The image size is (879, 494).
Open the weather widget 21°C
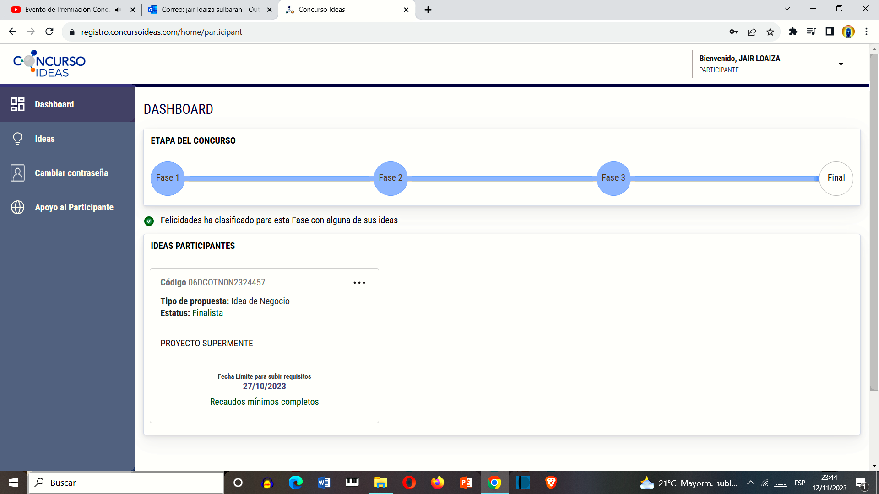689,483
